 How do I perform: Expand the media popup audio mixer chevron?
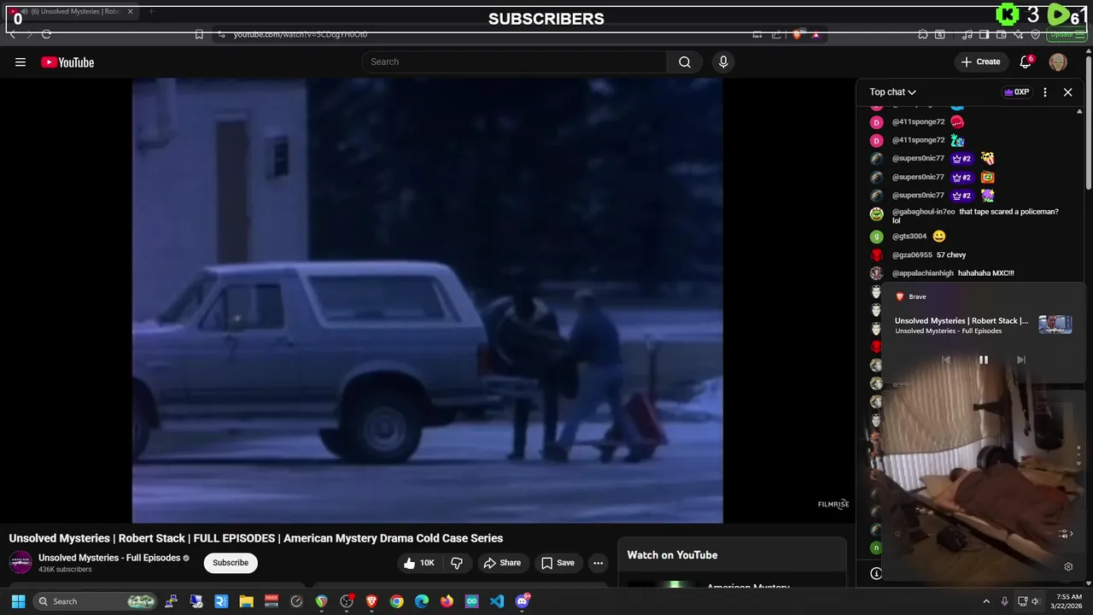(1066, 534)
